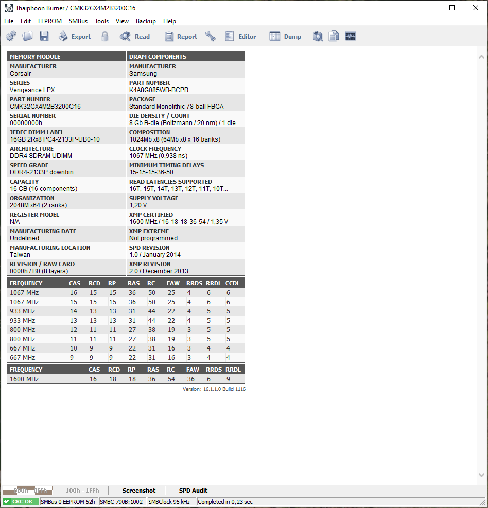The height and width of the screenshot is (508, 488).
Task: Click the organization 2048M x64 (2 ranks)
Action: [x=38, y=205]
